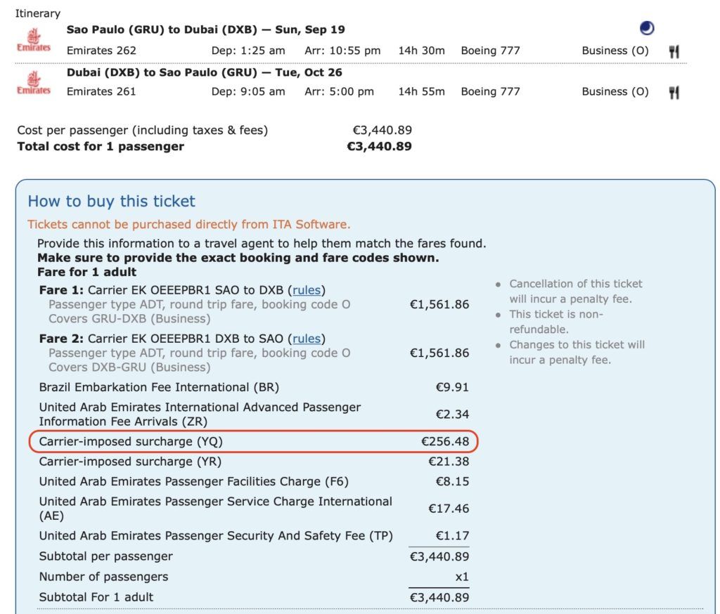This screenshot has width=720, height=614.
Task: Click Boeing 777 aircraft for Emirates 262
Action: [490, 51]
